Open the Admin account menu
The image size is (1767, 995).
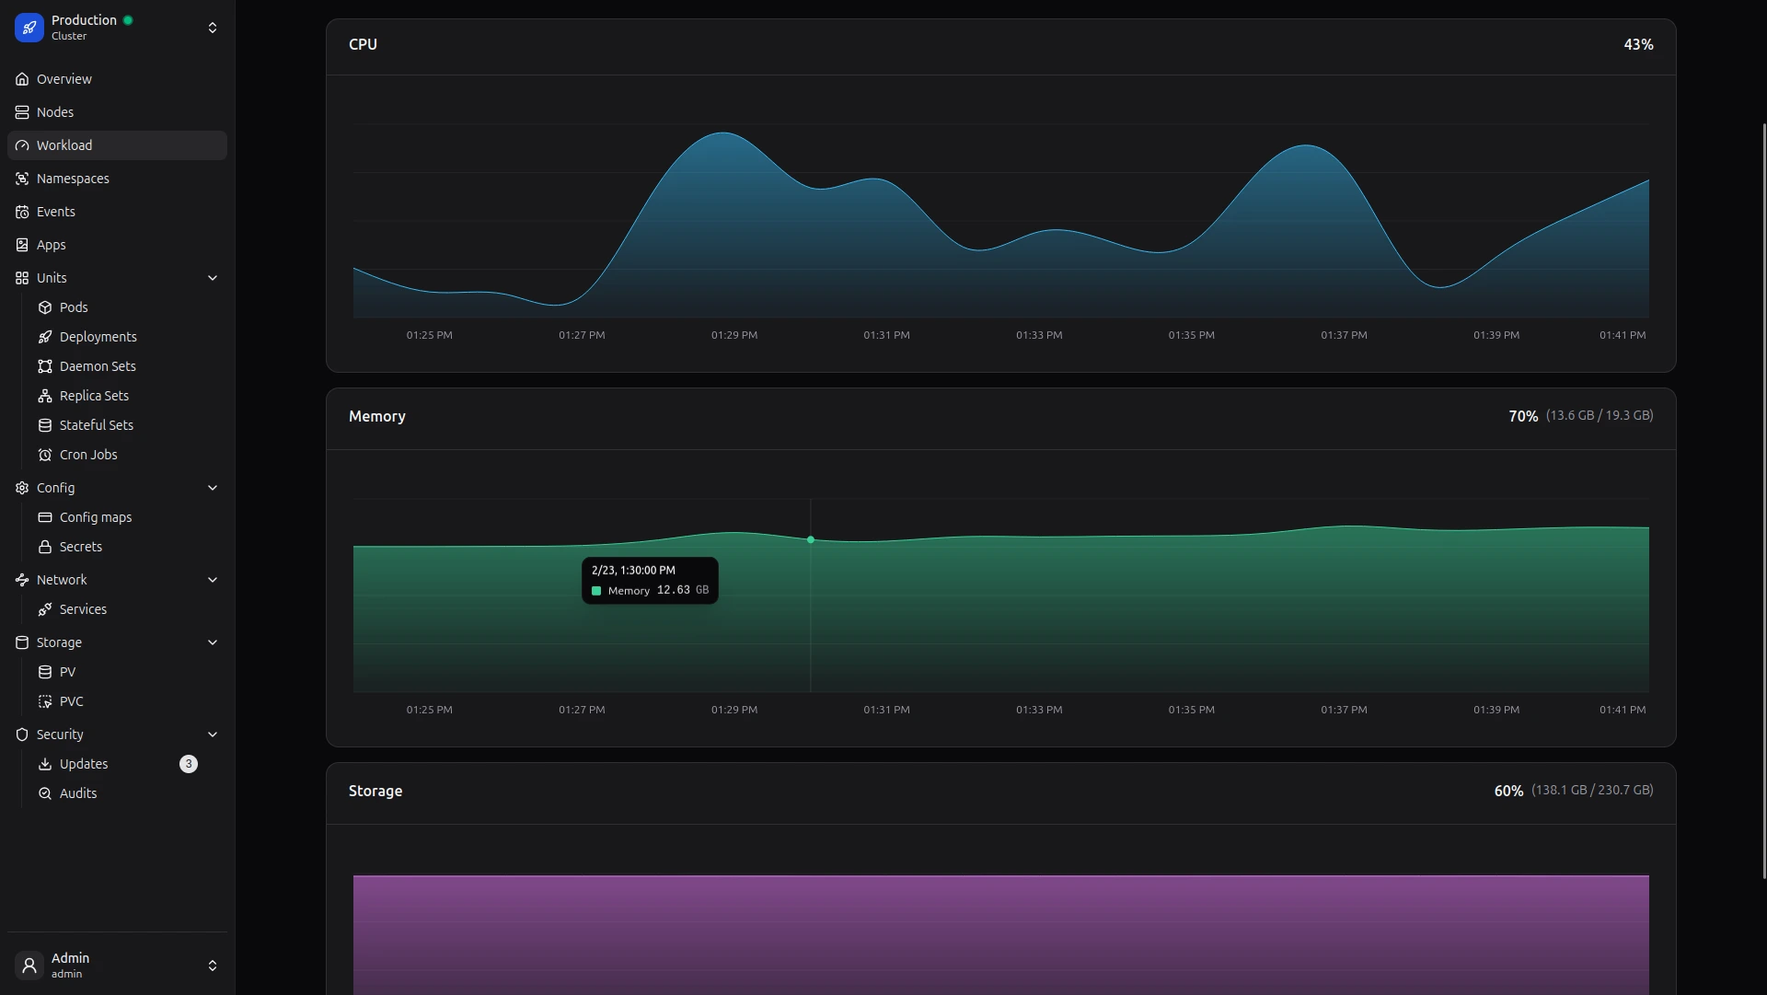[x=213, y=965]
